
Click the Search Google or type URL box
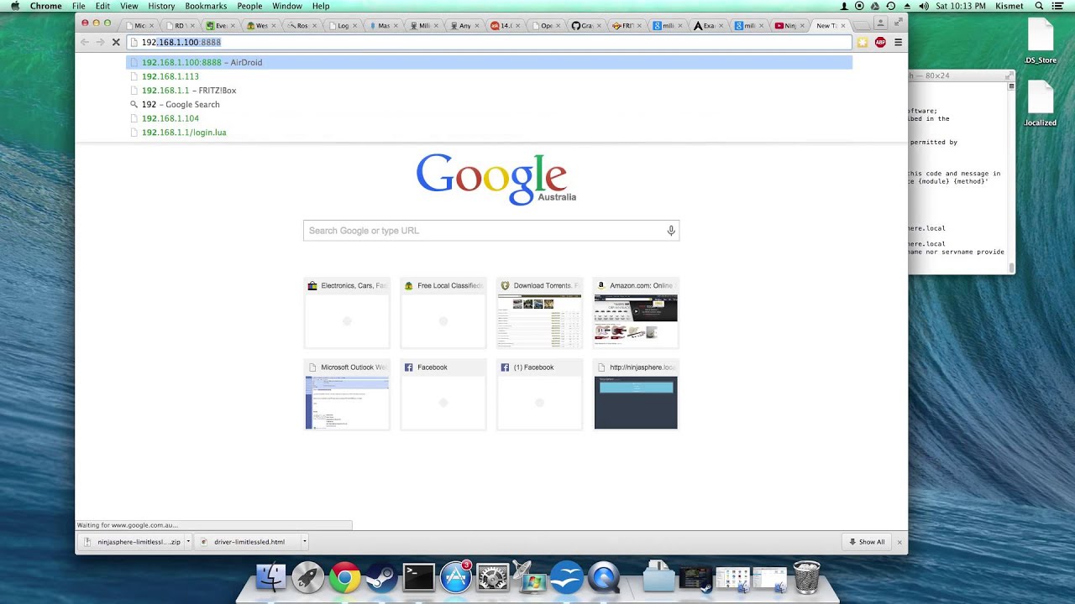click(x=490, y=231)
